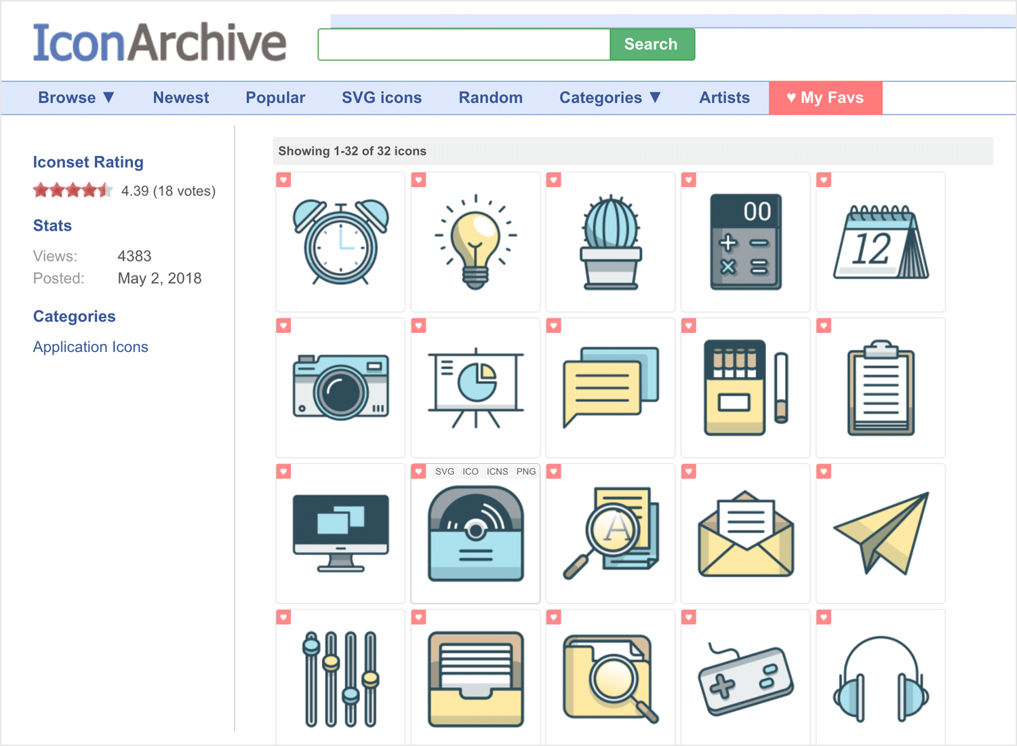Show a Random icon set

pyautogui.click(x=490, y=98)
